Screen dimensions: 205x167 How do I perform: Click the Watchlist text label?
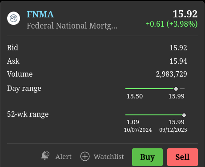click(109, 157)
